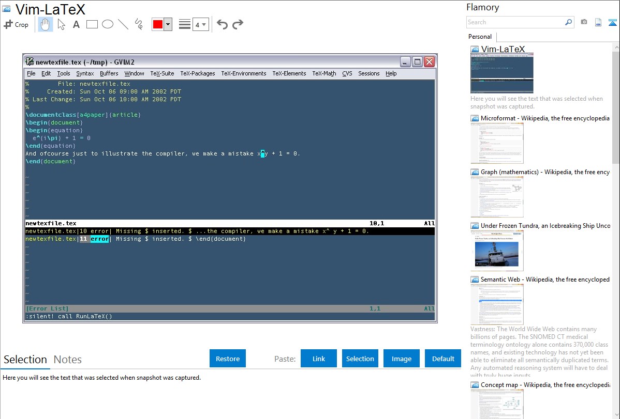Screen dimensions: 620x419
Task: Click the icon beside the Microformat entry title
Action: (x=475, y=118)
